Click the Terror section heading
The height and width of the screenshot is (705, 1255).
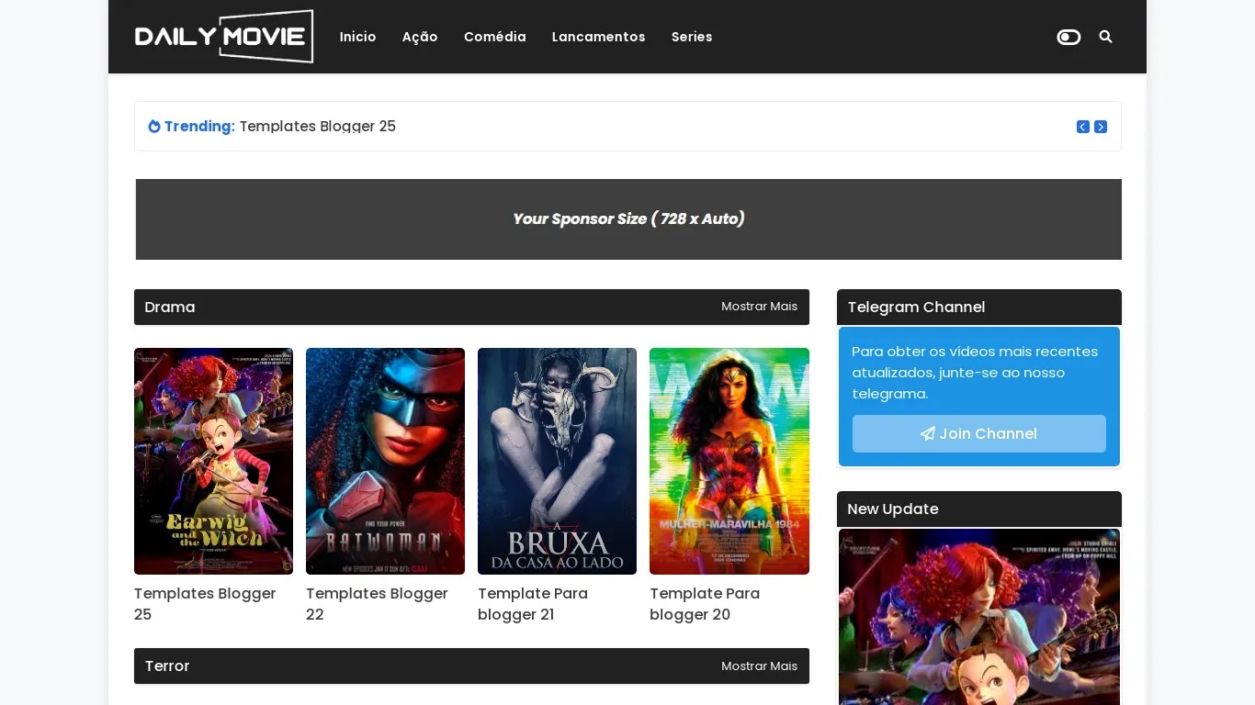point(167,666)
